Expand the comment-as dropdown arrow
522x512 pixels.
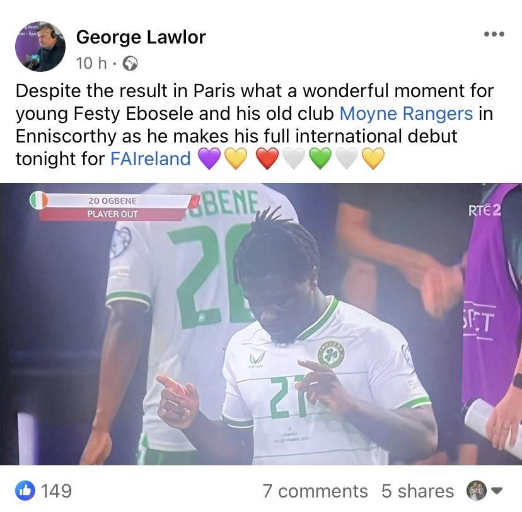(x=496, y=491)
